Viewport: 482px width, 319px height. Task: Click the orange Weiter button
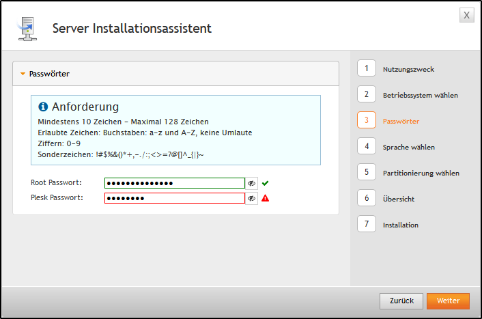[448, 301]
